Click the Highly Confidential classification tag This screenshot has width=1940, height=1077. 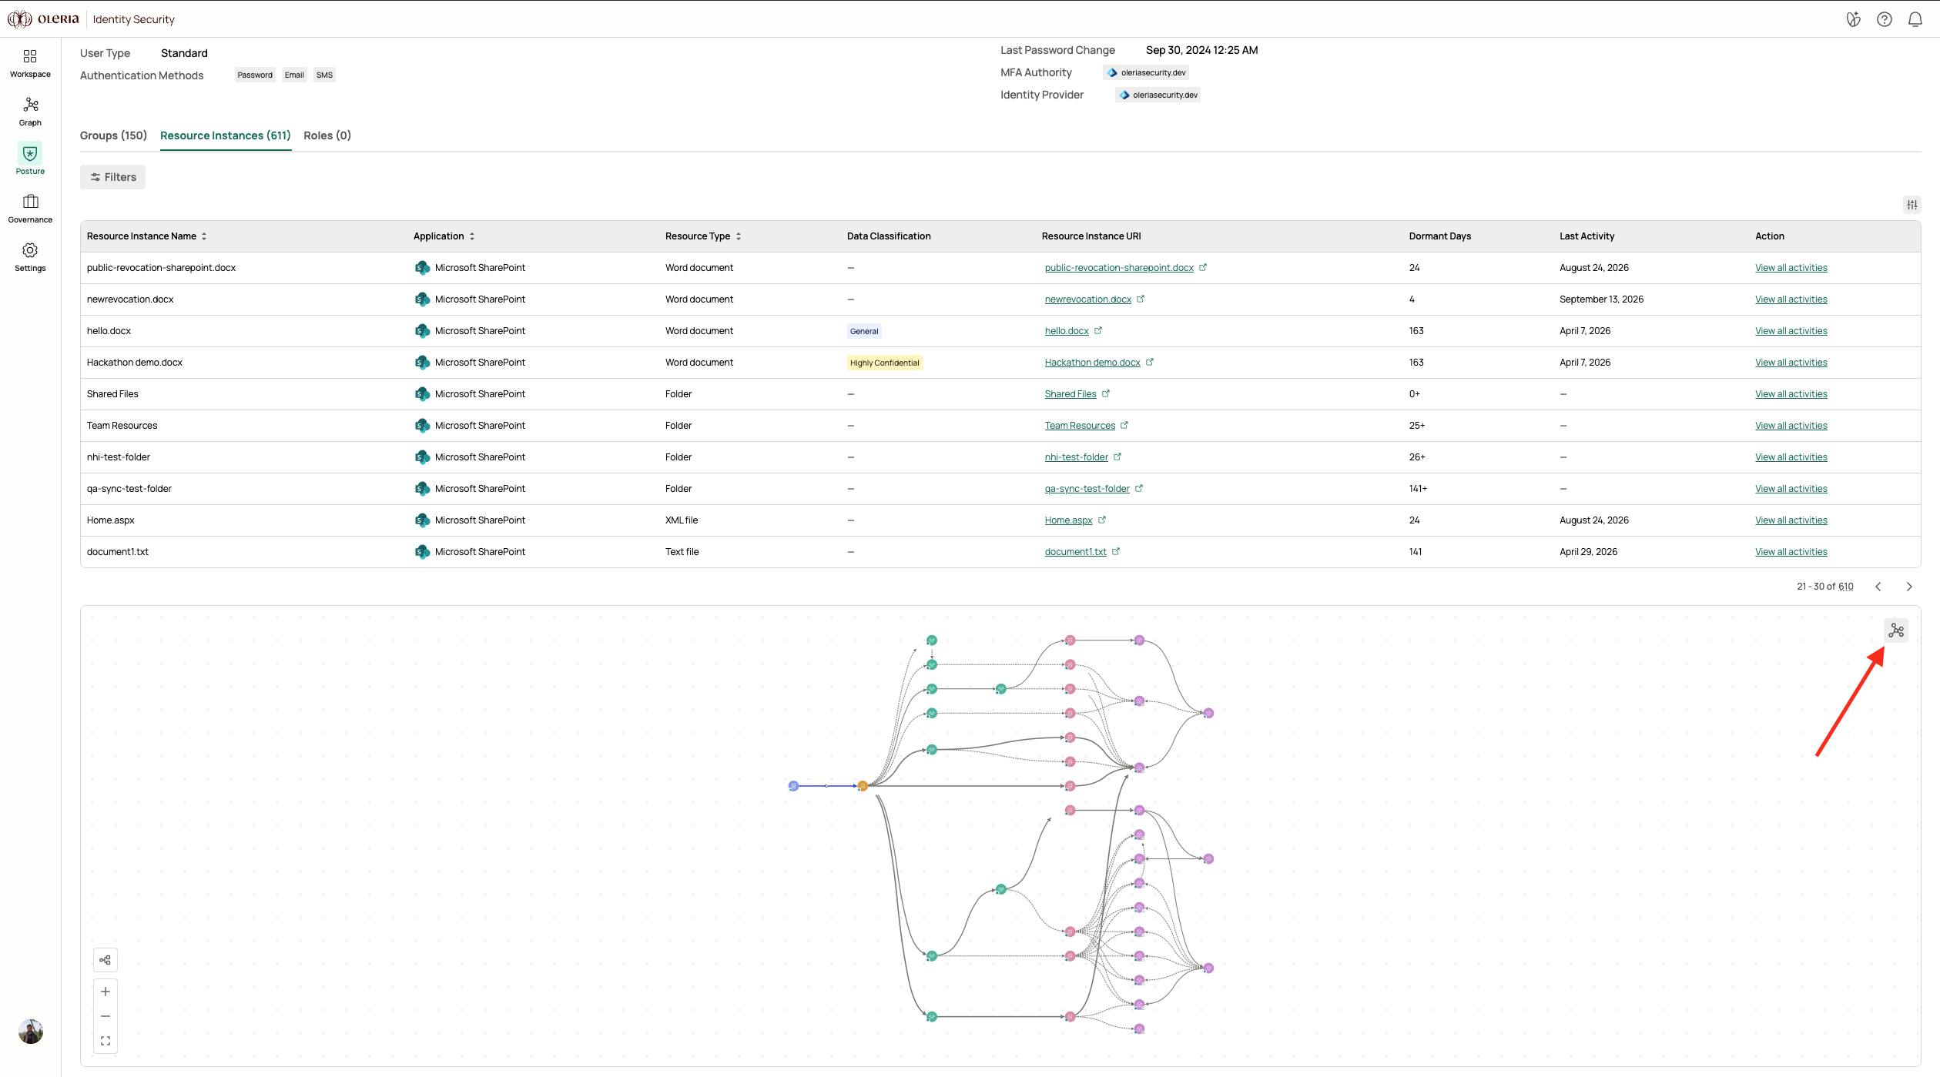pyautogui.click(x=884, y=363)
